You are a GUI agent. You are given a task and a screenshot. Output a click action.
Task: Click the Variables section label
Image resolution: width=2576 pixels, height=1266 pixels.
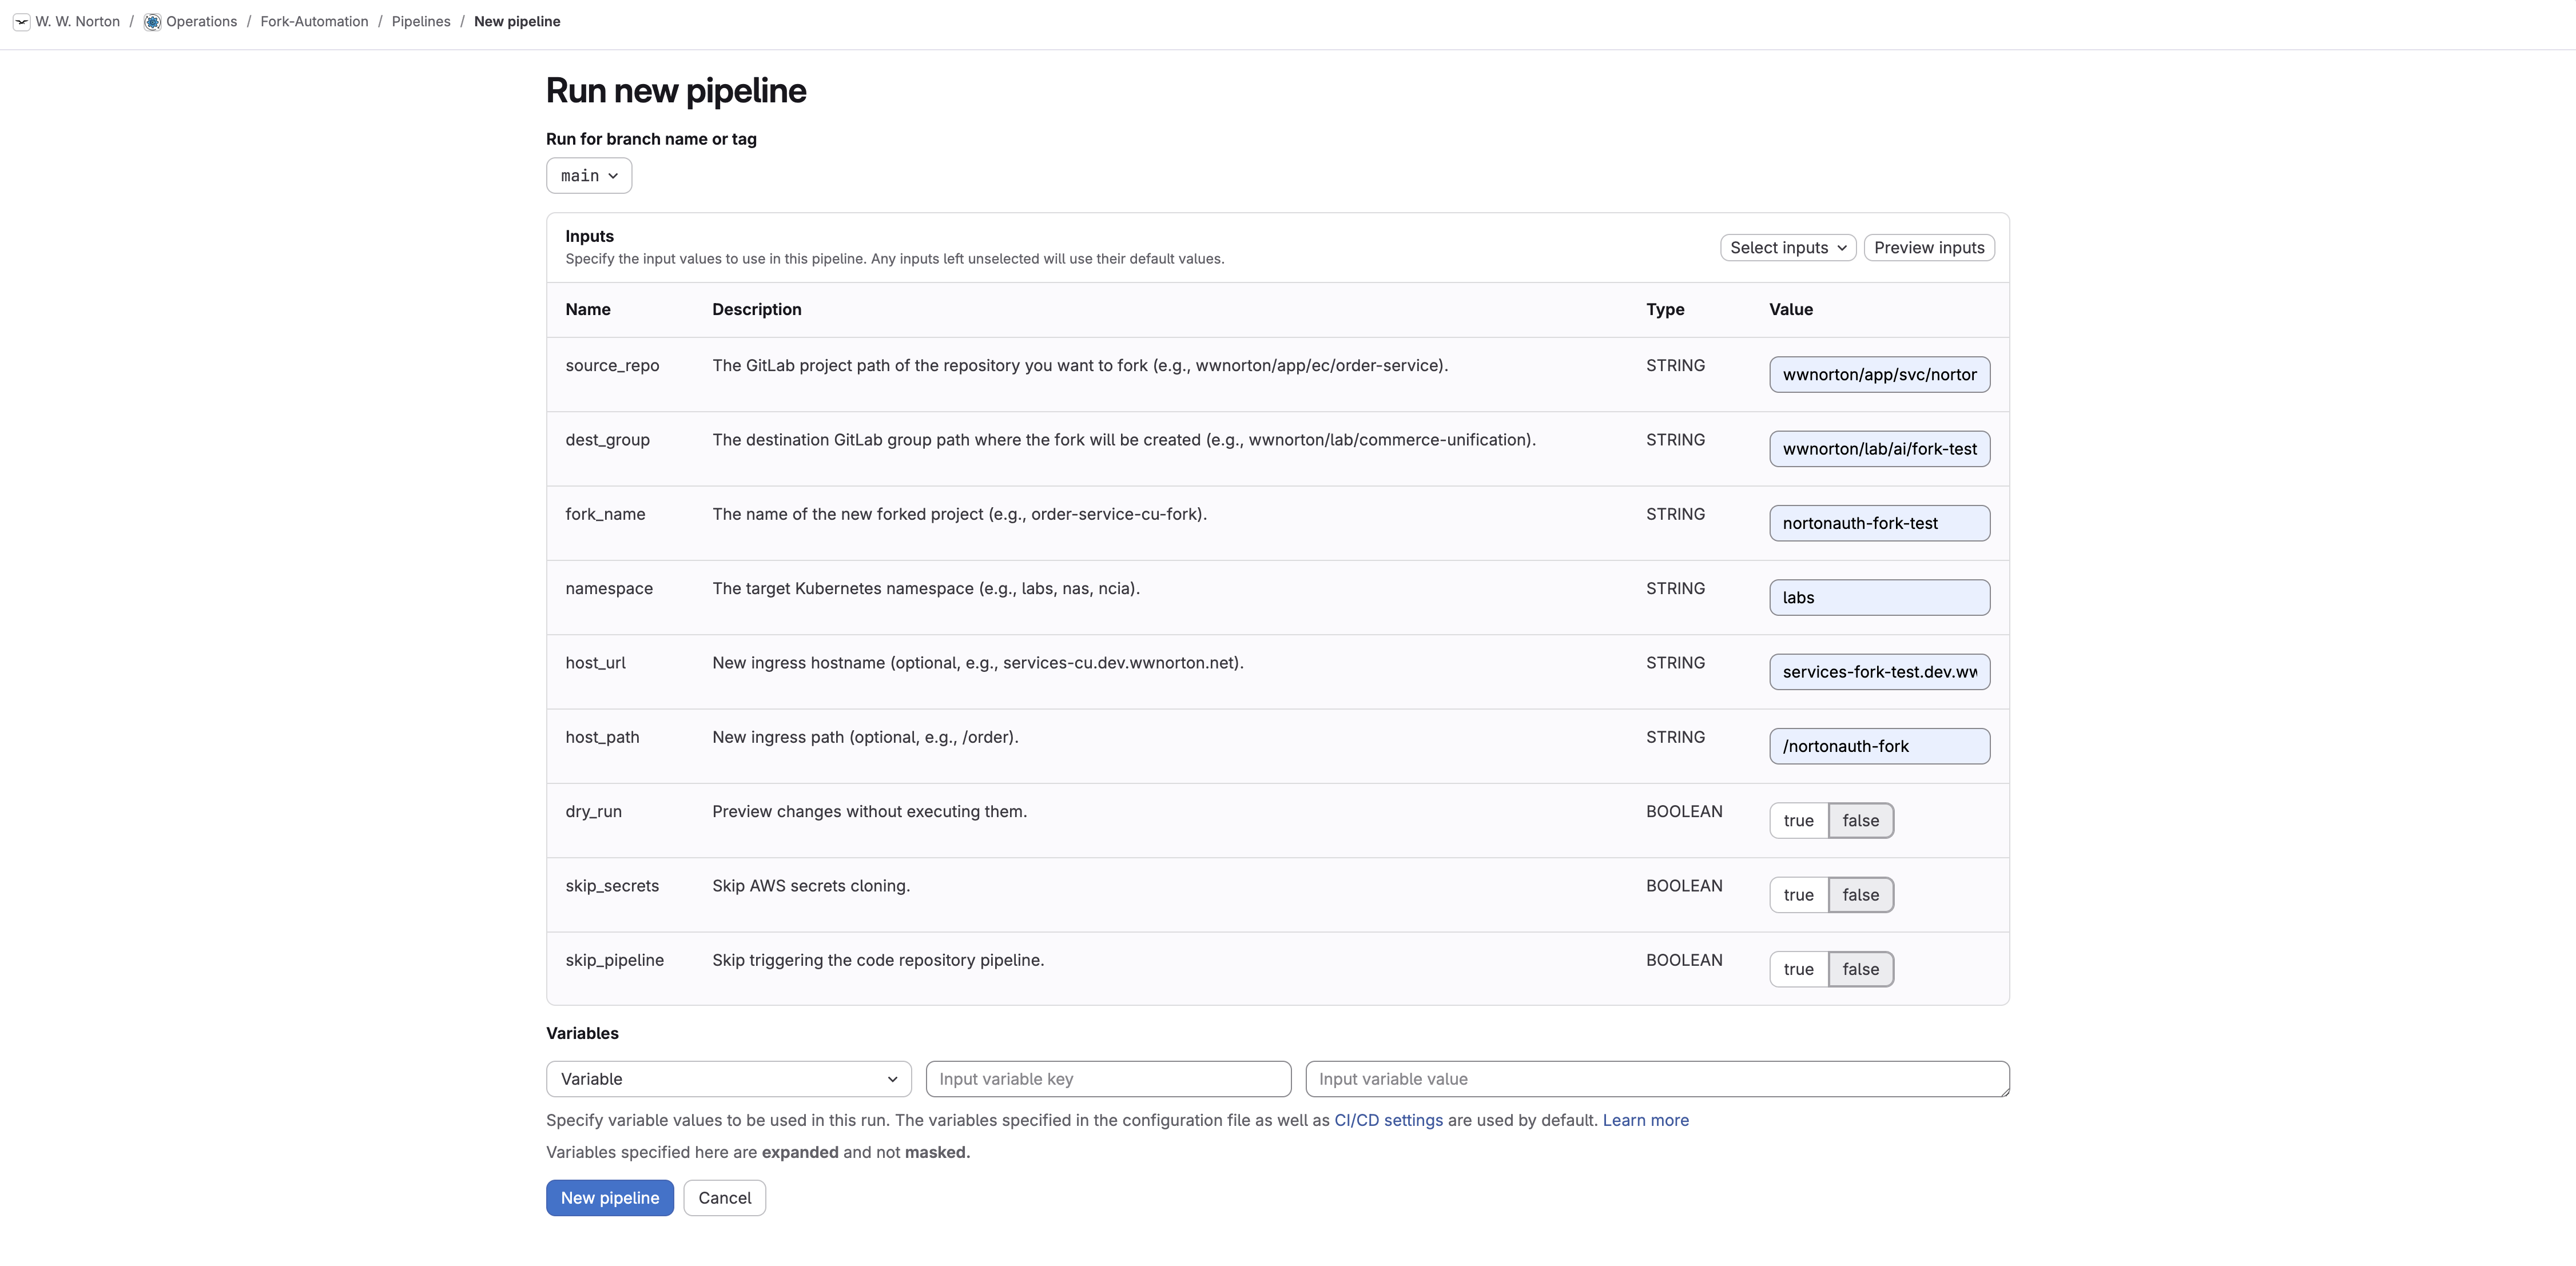click(x=582, y=1034)
